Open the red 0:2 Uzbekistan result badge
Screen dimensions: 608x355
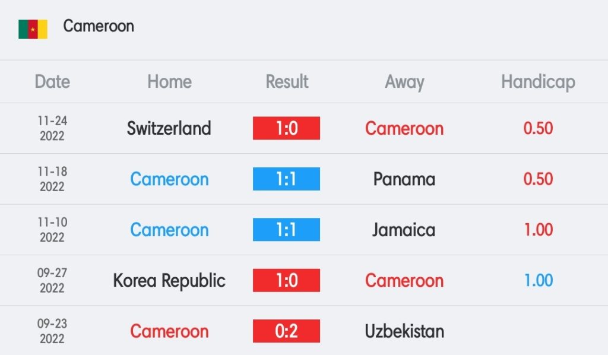287,331
